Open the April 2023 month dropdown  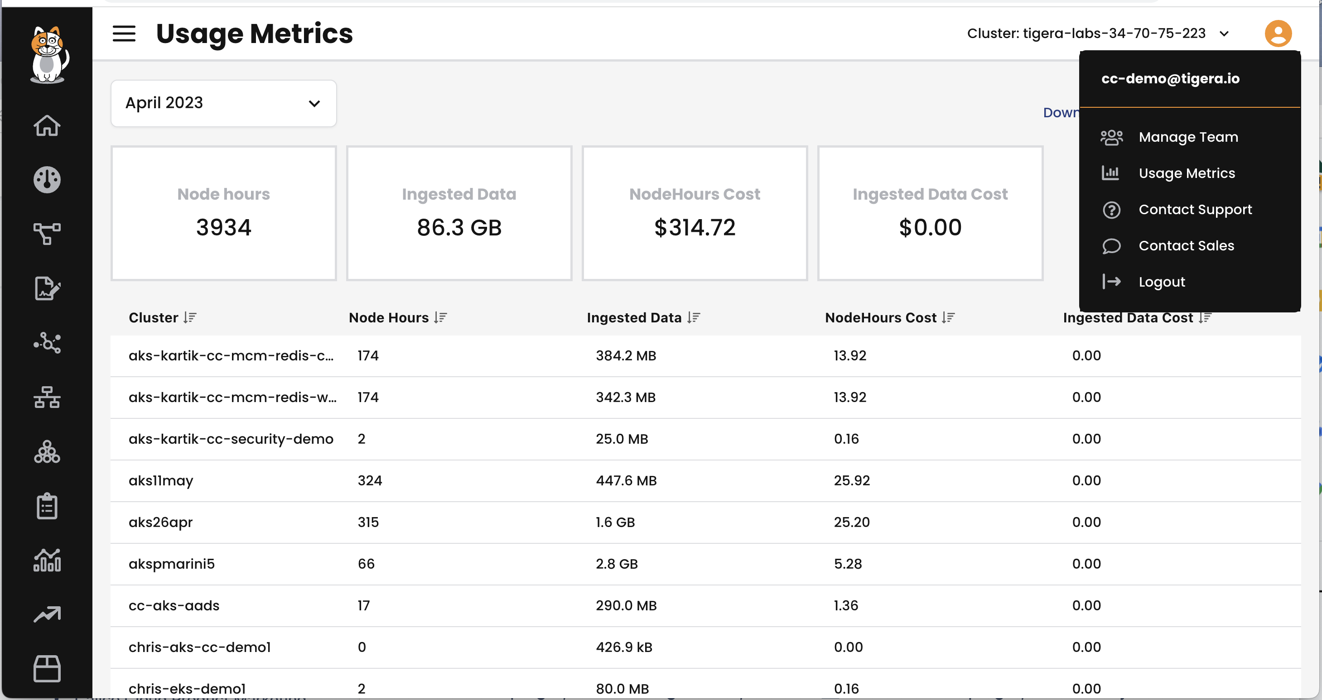(x=224, y=104)
